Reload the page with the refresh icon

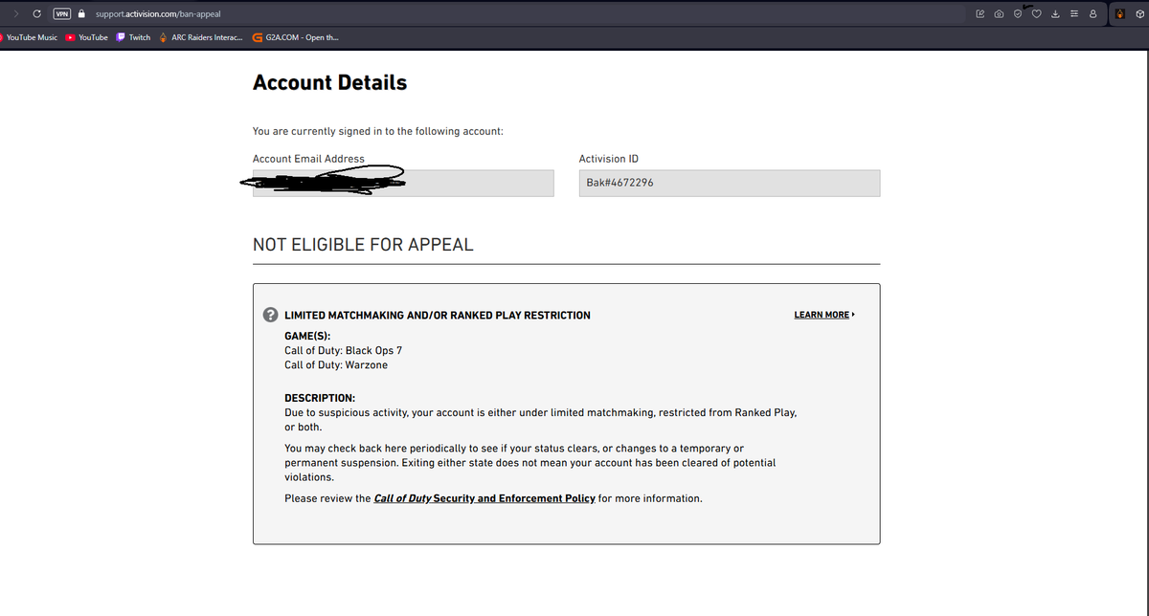[x=36, y=13]
